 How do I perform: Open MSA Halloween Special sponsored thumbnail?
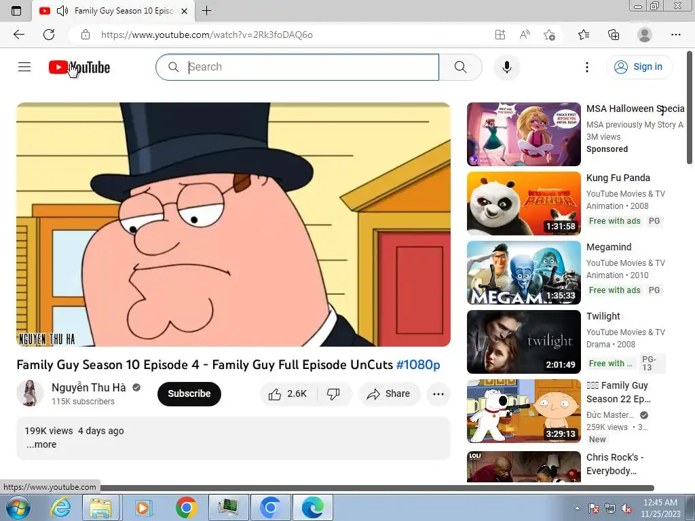524,134
